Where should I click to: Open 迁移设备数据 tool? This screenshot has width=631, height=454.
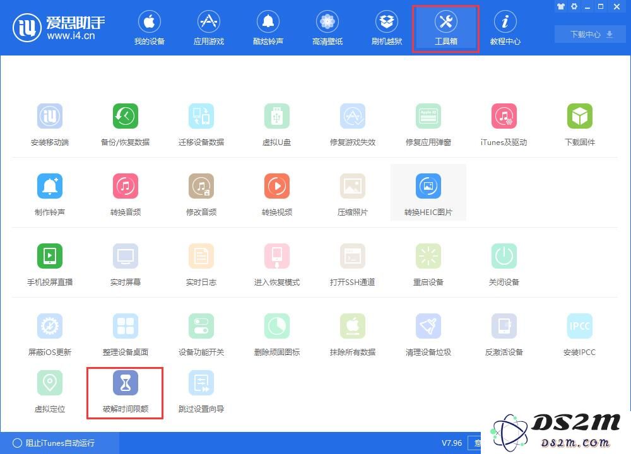tap(201, 125)
